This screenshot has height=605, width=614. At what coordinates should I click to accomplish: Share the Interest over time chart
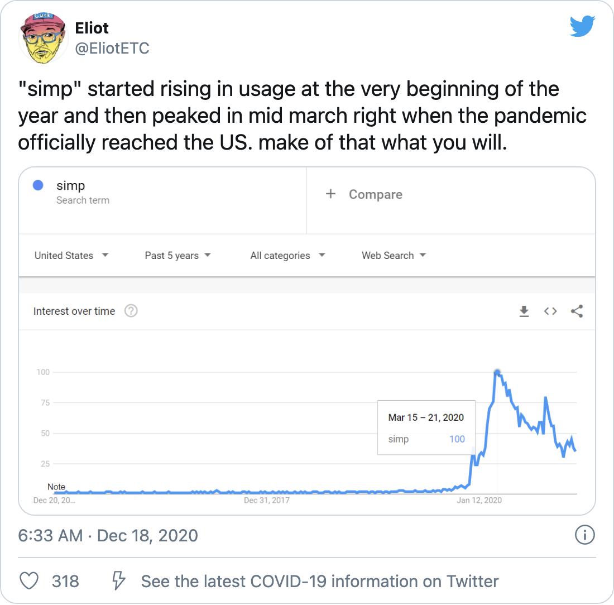point(577,311)
